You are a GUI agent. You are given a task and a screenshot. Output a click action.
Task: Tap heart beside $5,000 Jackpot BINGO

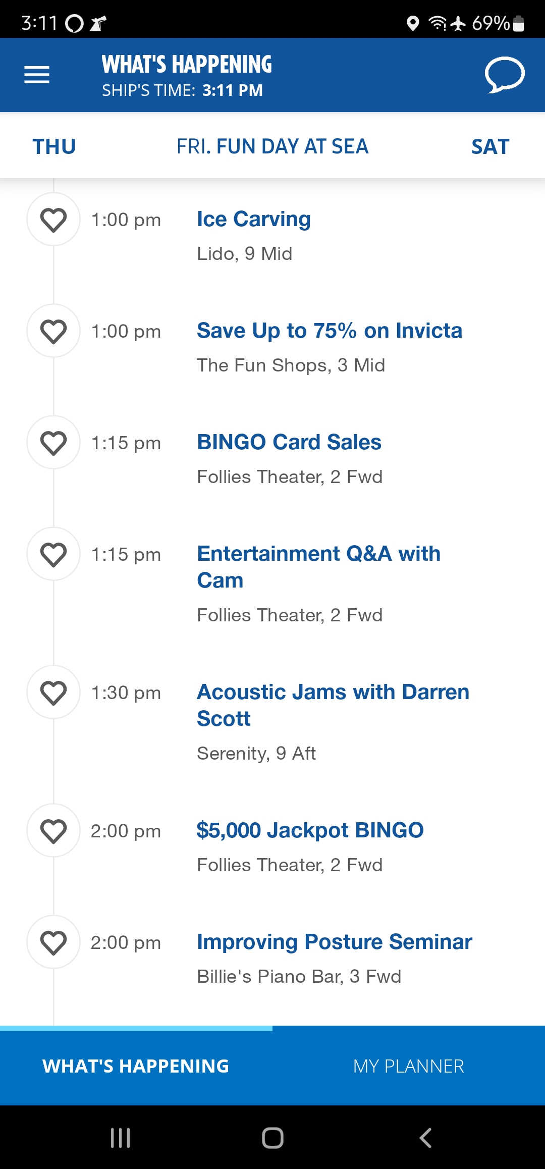53,831
